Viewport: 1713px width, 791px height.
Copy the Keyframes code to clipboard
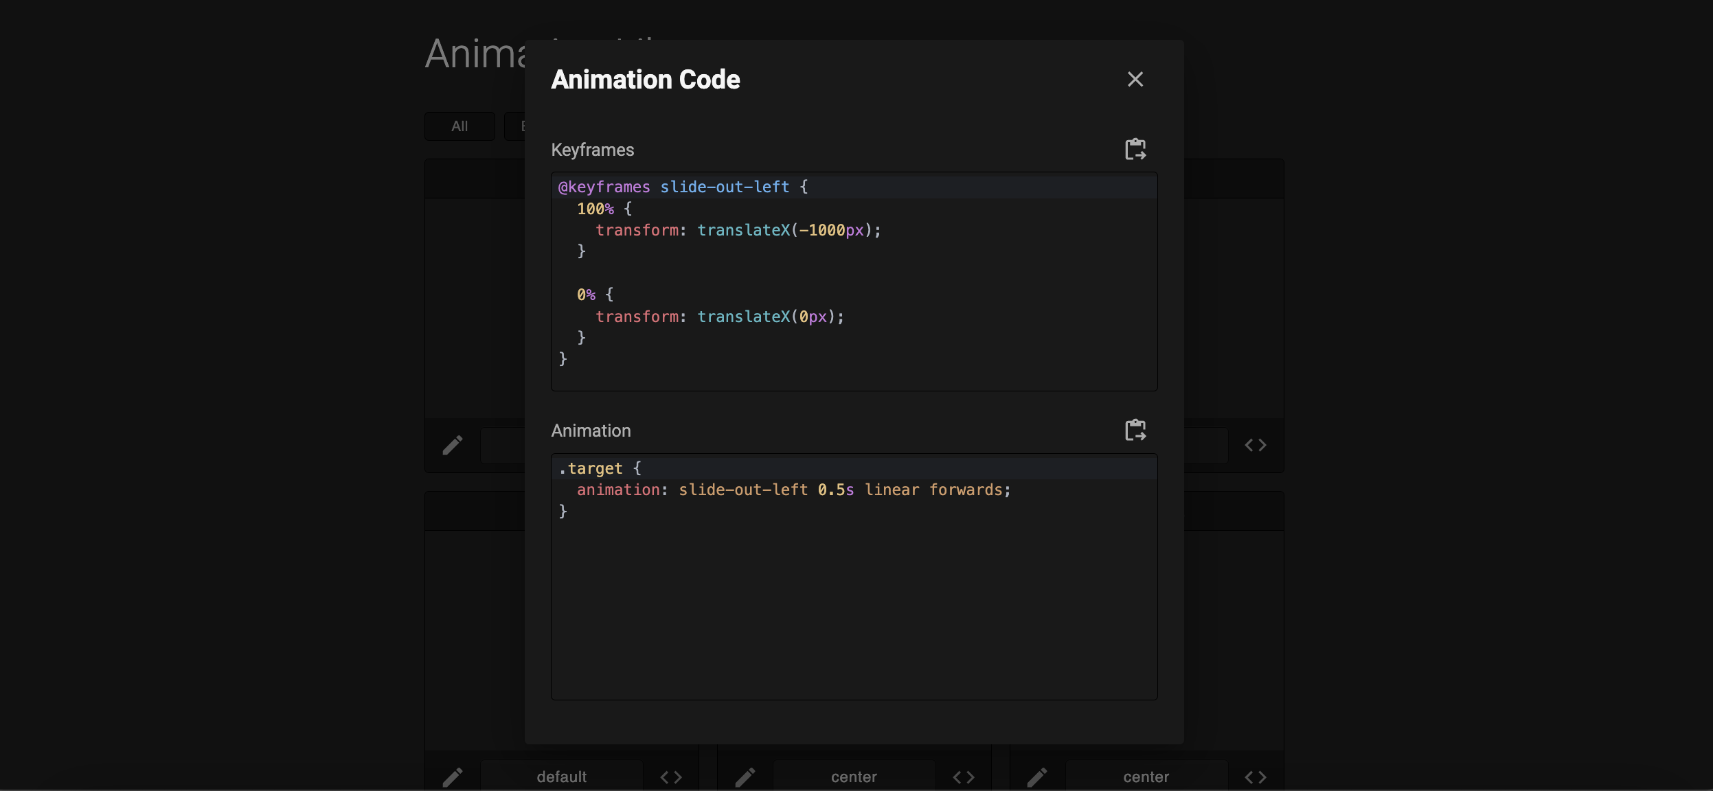click(x=1135, y=149)
